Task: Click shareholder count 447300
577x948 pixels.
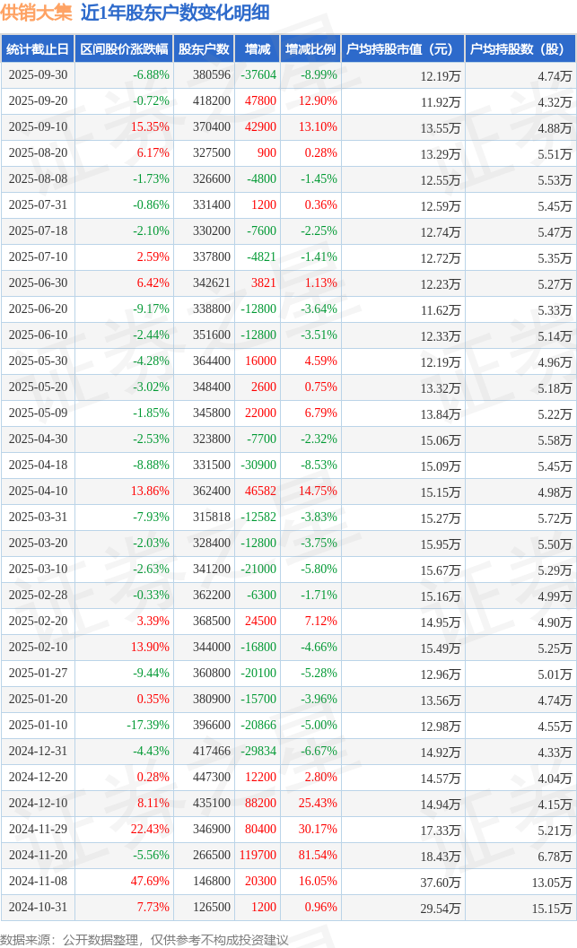Action: 211,778
